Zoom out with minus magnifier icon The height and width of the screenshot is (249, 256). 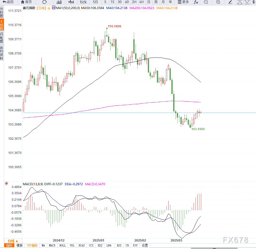point(206,2)
